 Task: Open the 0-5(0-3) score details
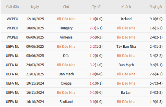pyautogui.click(x=96, y=37)
